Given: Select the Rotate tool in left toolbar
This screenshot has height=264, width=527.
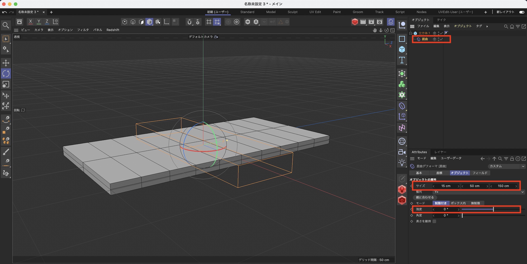Looking at the screenshot, I should [6, 74].
